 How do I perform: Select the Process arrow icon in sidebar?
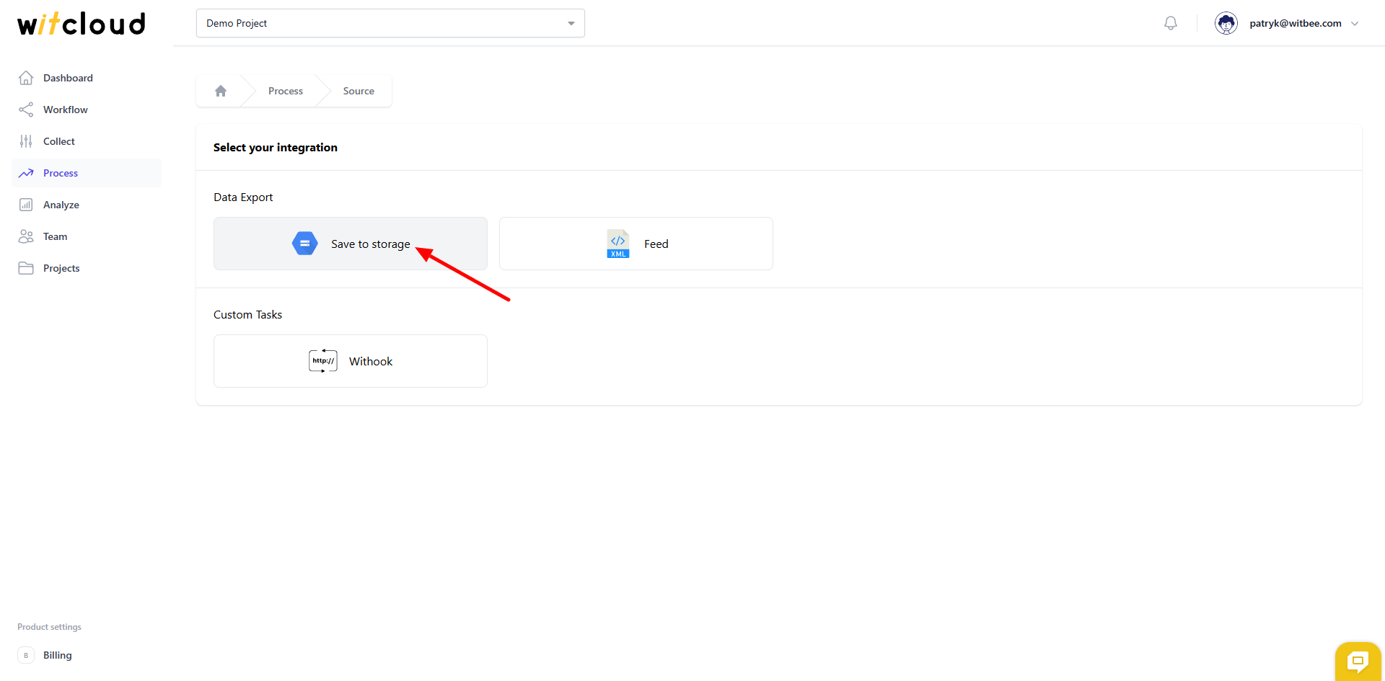tap(26, 173)
